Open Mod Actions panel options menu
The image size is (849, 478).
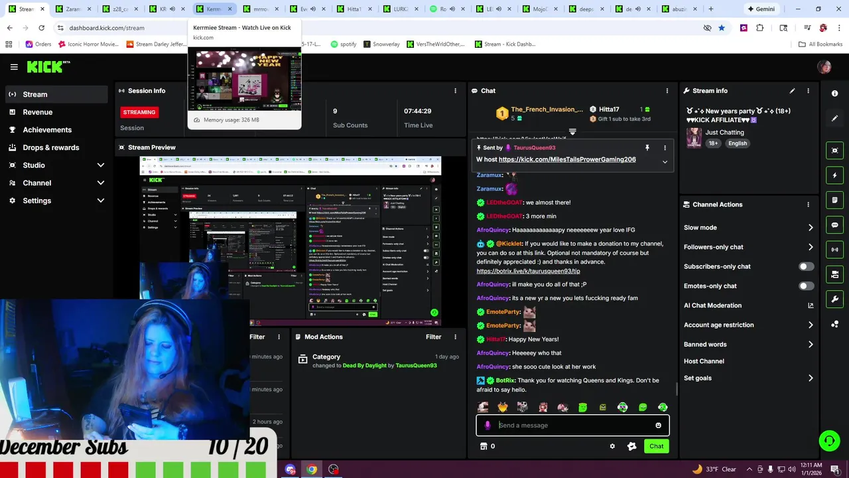pyautogui.click(x=455, y=337)
